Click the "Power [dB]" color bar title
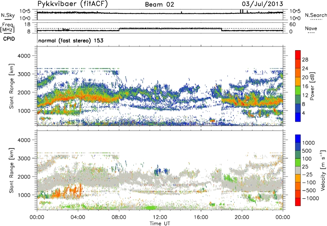Screen dimensions: 327x226 312,86
